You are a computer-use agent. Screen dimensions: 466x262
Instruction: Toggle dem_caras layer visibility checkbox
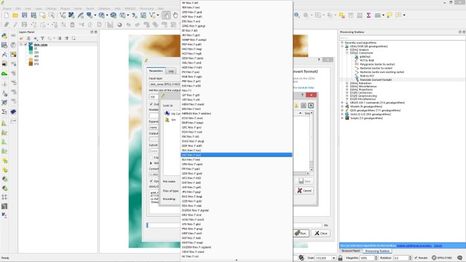(x=27, y=45)
